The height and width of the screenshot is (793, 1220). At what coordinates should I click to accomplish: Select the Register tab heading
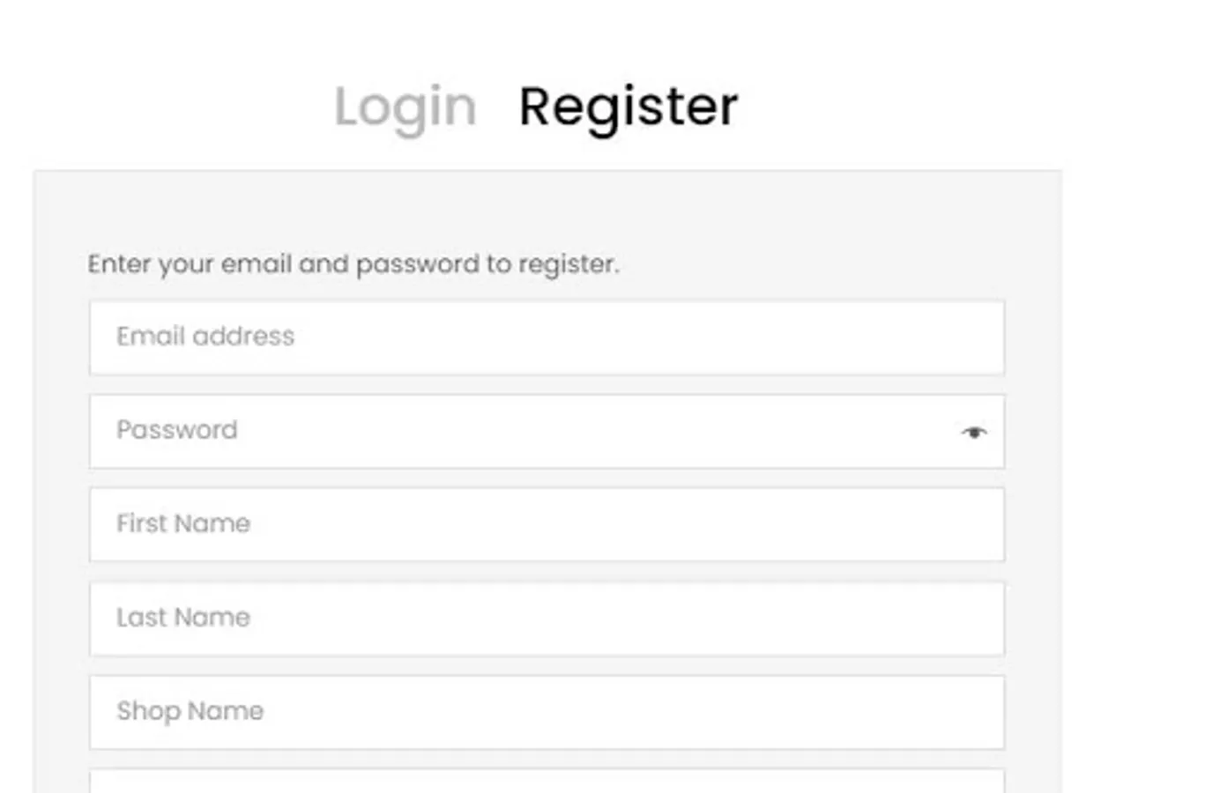pyautogui.click(x=628, y=107)
